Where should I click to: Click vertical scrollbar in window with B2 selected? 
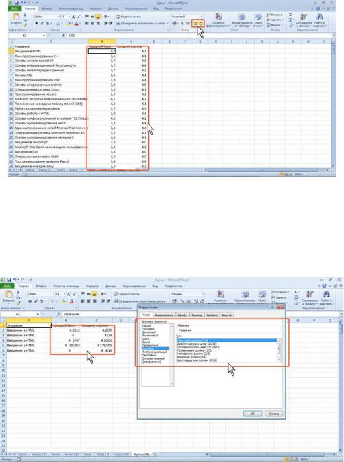point(334,103)
